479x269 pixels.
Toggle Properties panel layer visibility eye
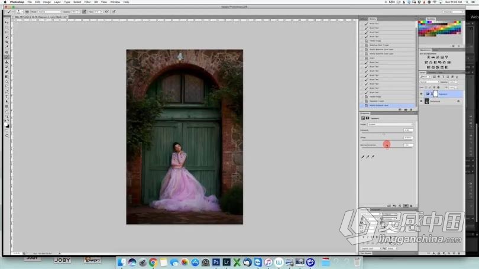coord(406,206)
